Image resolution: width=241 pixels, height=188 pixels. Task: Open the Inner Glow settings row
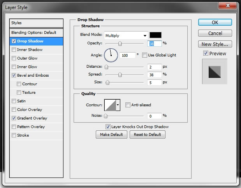coord(36,67)
